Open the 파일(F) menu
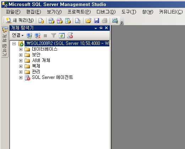Screen dimensions: 185x149 tap(13, 12)
